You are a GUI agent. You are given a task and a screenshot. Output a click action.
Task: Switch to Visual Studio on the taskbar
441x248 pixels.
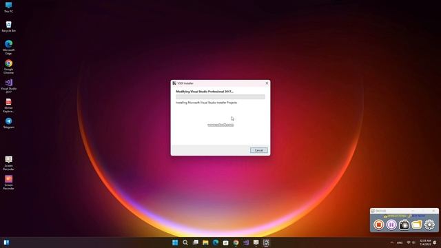tap(246, 242)
